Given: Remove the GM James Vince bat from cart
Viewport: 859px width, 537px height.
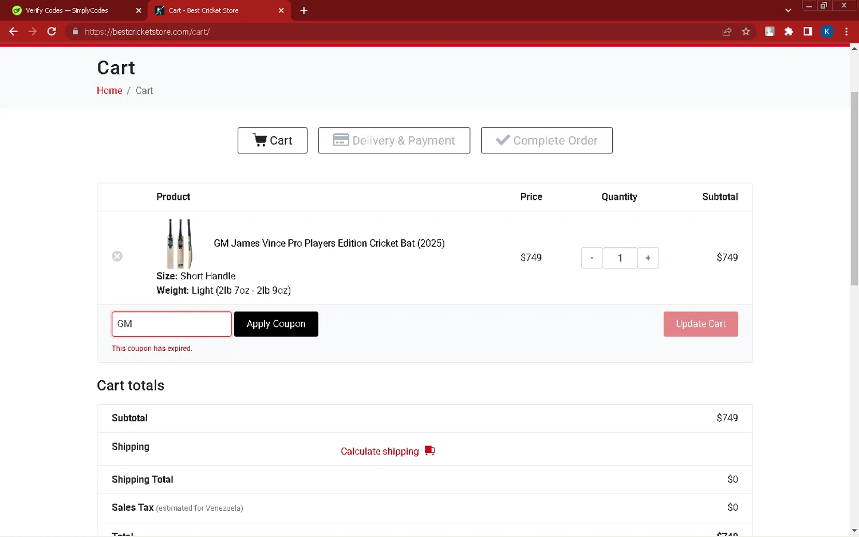Looking at the screenshot, I should (117, 256).
